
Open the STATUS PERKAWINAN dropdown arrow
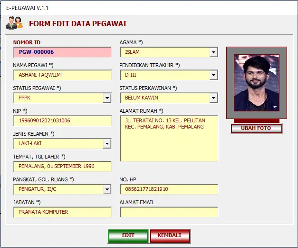[213, 98]
